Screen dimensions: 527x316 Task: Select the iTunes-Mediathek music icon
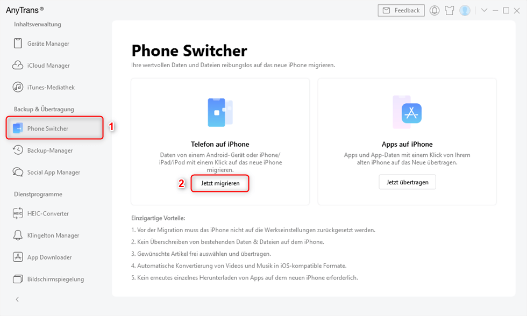tap(18, 87)
